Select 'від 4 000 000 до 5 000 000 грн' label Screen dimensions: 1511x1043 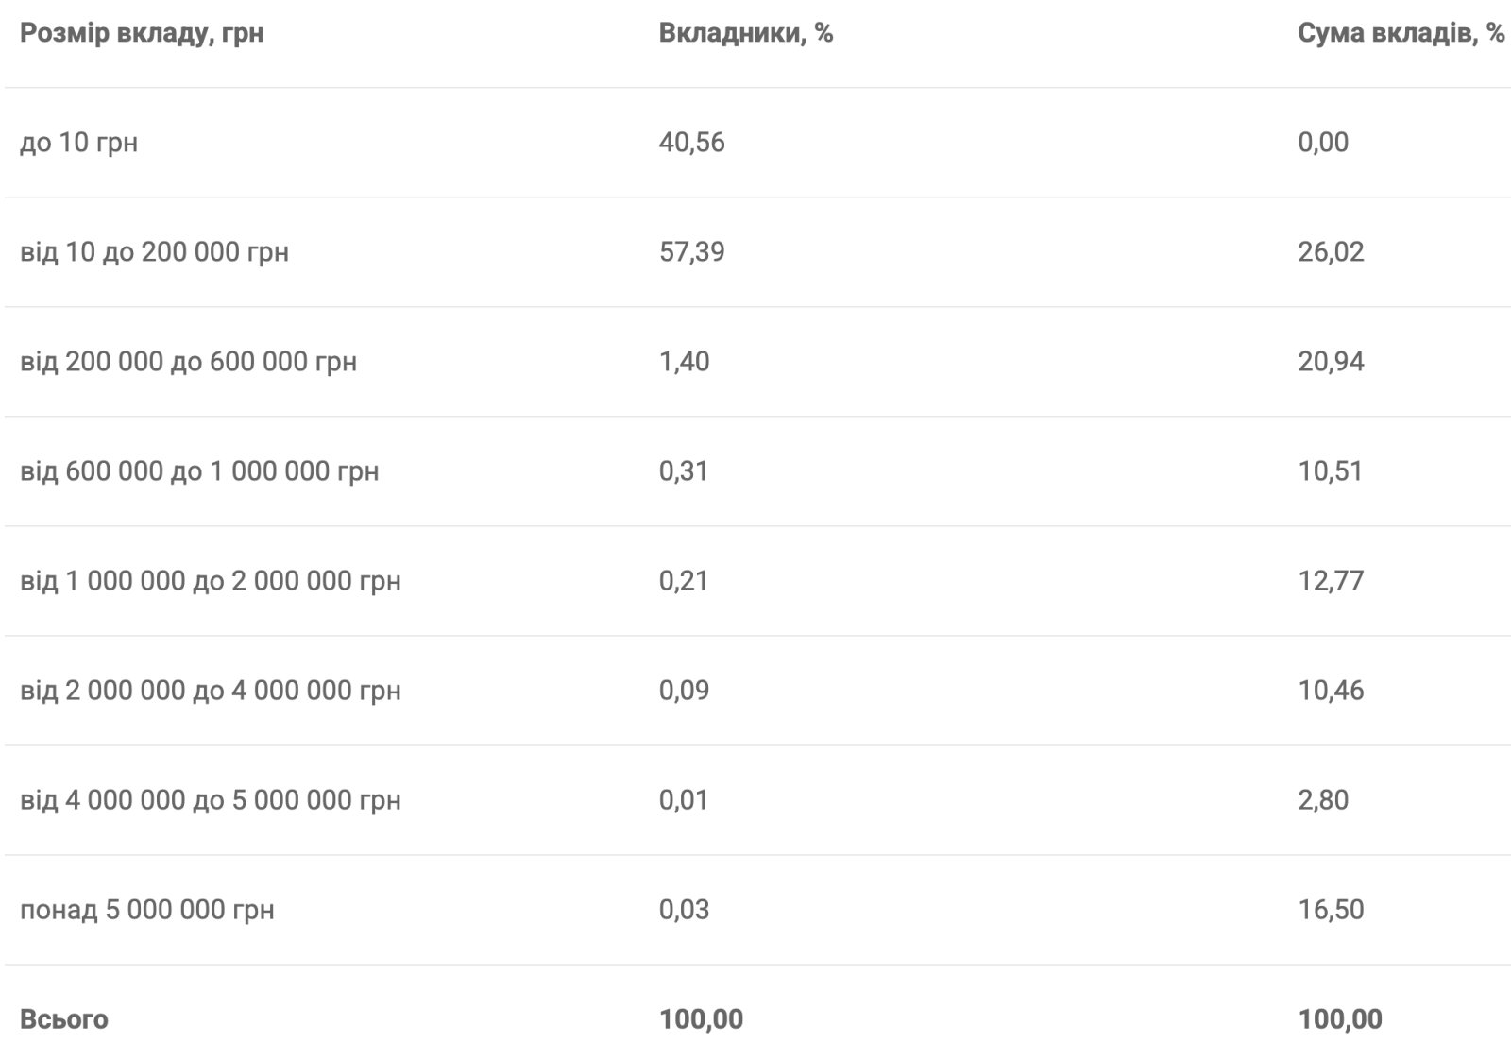tap(211, 800)
